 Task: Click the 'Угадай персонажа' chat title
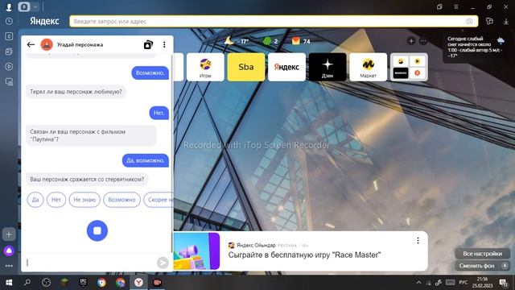click(x=80, y=45)
